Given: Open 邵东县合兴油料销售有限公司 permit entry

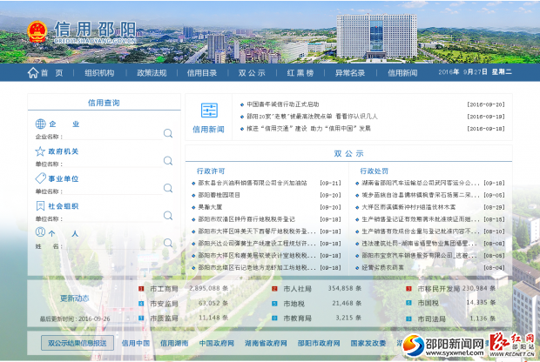Looking at the screenshot, I should click(x=253, y=183).
